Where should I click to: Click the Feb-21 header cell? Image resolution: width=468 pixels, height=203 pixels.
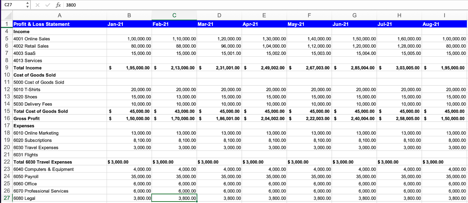(174, 24)
